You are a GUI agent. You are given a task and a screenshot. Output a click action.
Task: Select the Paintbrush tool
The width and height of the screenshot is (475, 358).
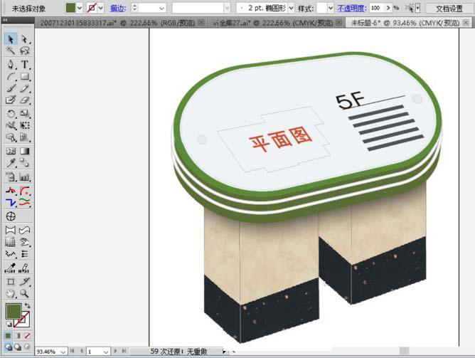coord(11,88)
